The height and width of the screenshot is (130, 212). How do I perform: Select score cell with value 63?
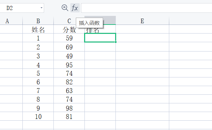69,90
